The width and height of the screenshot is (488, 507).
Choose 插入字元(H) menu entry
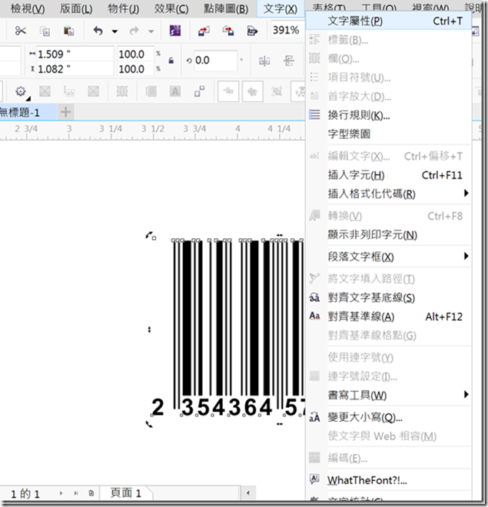click(388, 175)
